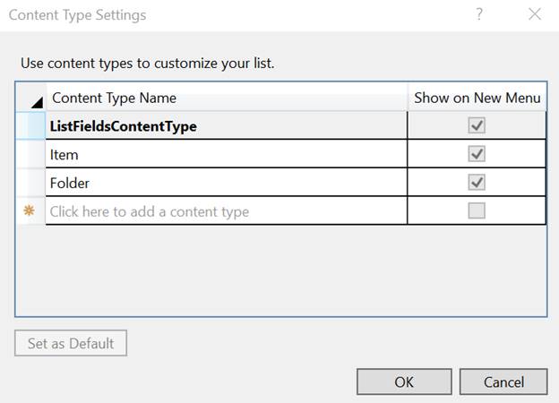The image size is (559, 403).
Task: Toggle Show on New Menu for Folder
Action: [477, 183]
